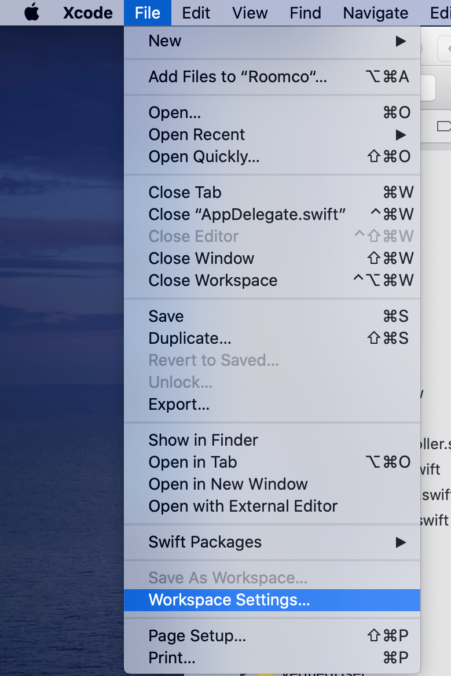Select Export from the File menu

click(x=179, y=404)
